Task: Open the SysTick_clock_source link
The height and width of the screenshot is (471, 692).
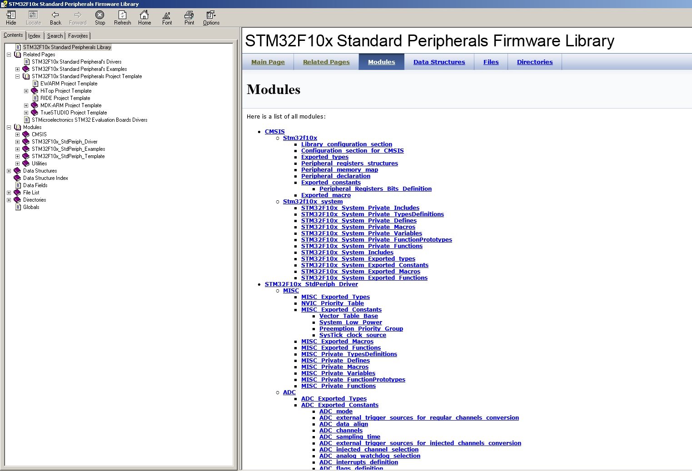Action: tap(353, 335)
